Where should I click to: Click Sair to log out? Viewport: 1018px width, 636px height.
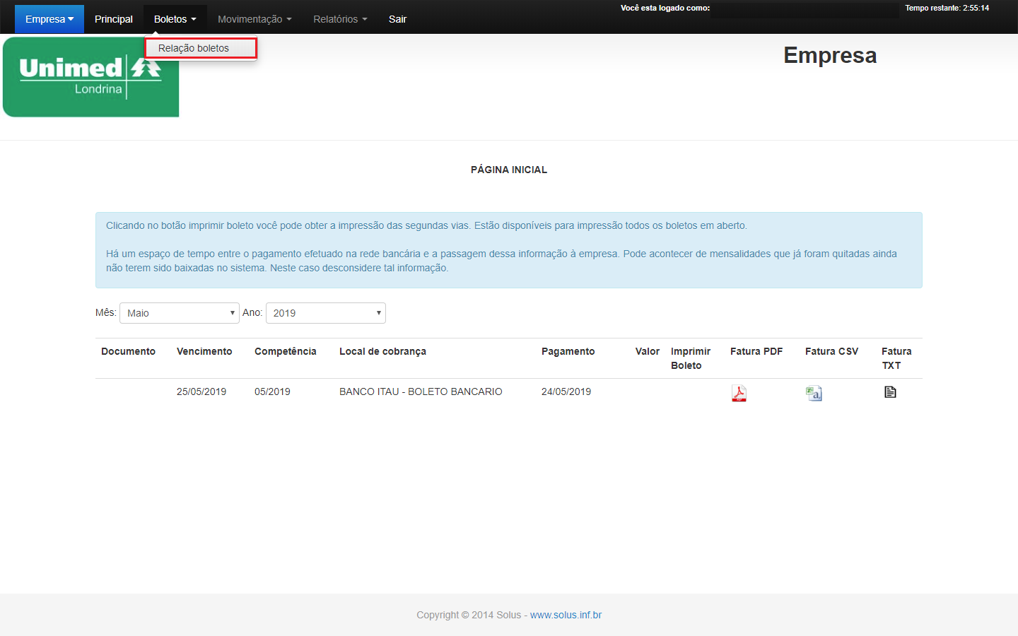[397, 19]
